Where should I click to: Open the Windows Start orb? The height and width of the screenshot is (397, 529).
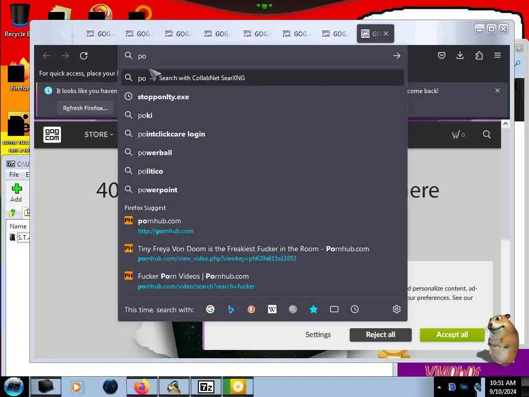point(14,387)
